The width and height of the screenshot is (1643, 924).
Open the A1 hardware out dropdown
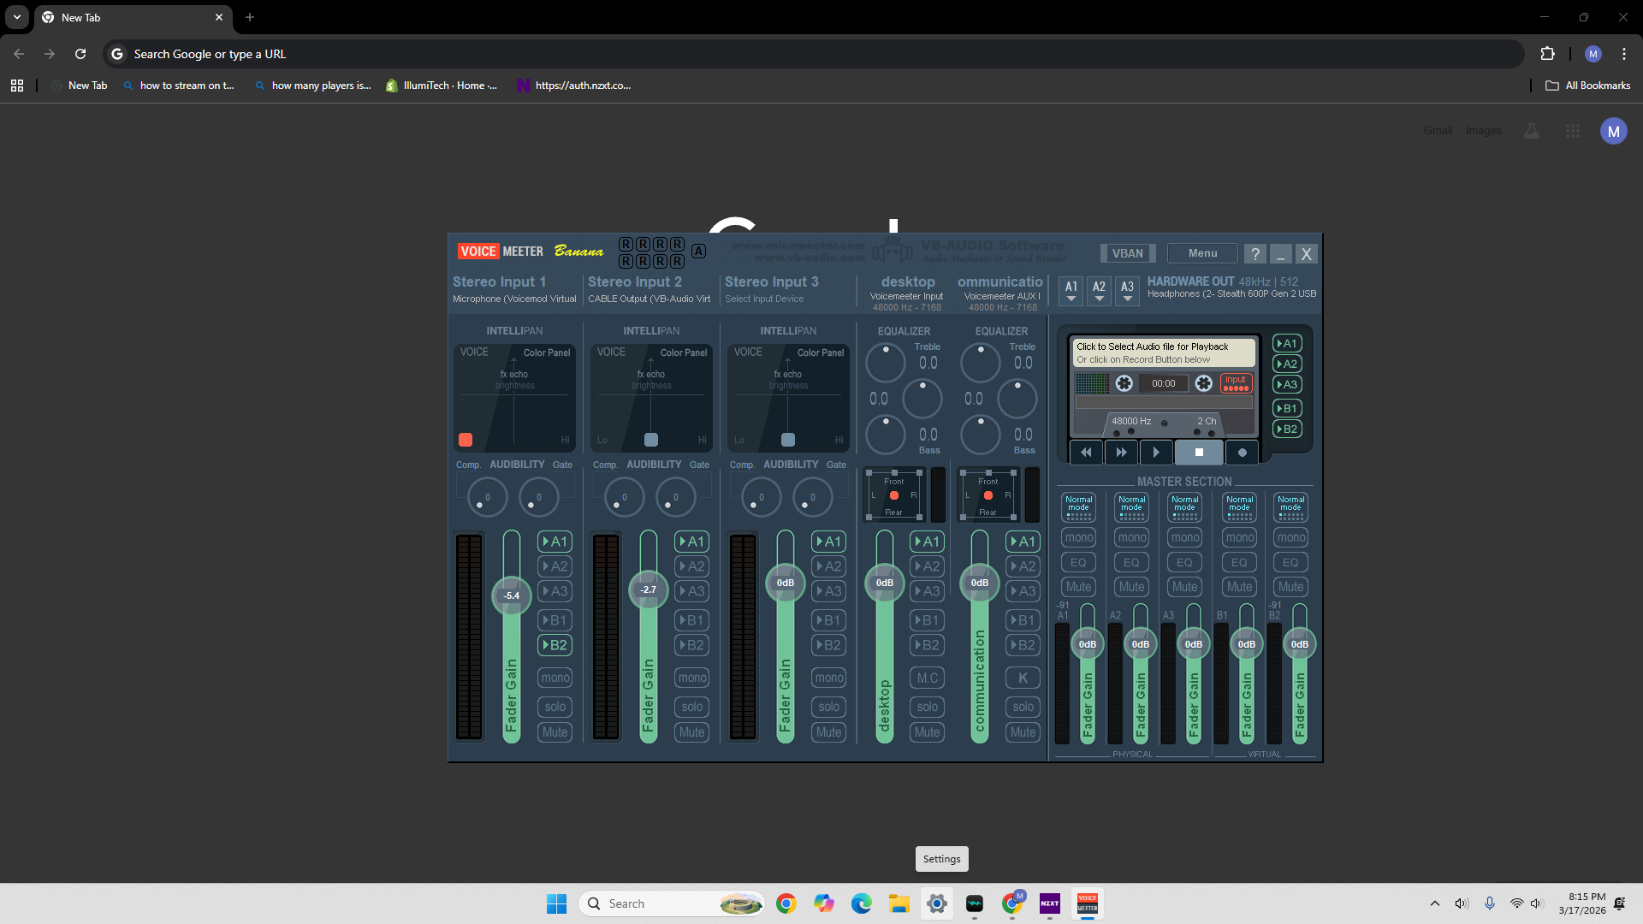1071,290
